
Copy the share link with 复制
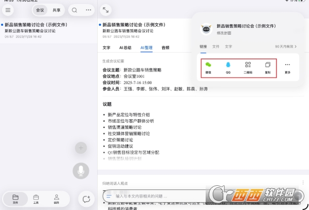(268, 68)
